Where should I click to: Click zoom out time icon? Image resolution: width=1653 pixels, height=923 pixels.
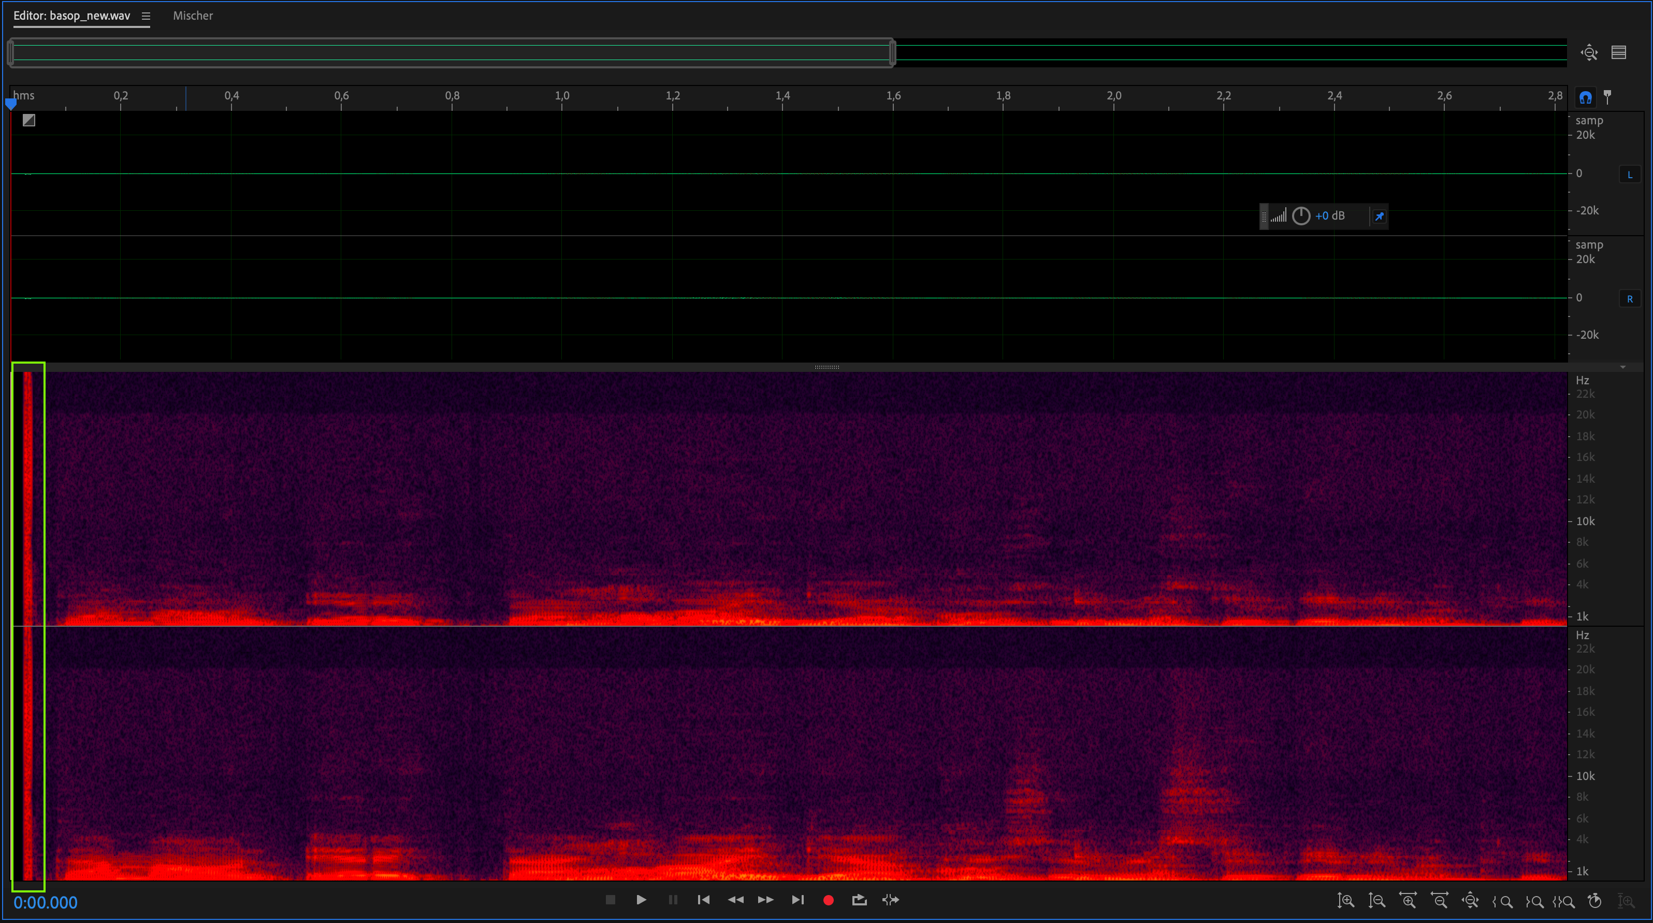click(1439, 901)
